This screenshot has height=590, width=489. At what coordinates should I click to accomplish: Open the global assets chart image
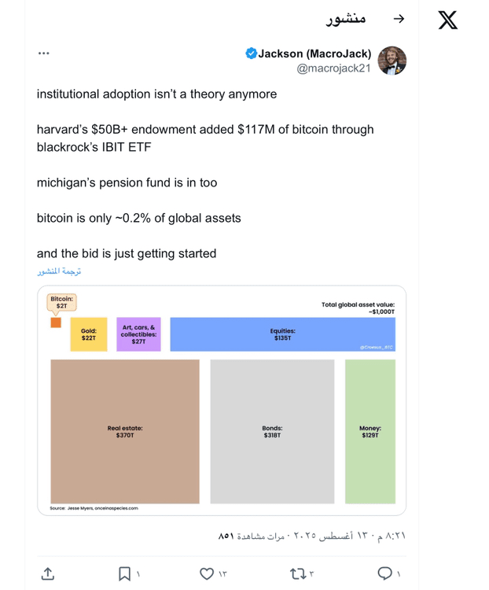point(222,400)
